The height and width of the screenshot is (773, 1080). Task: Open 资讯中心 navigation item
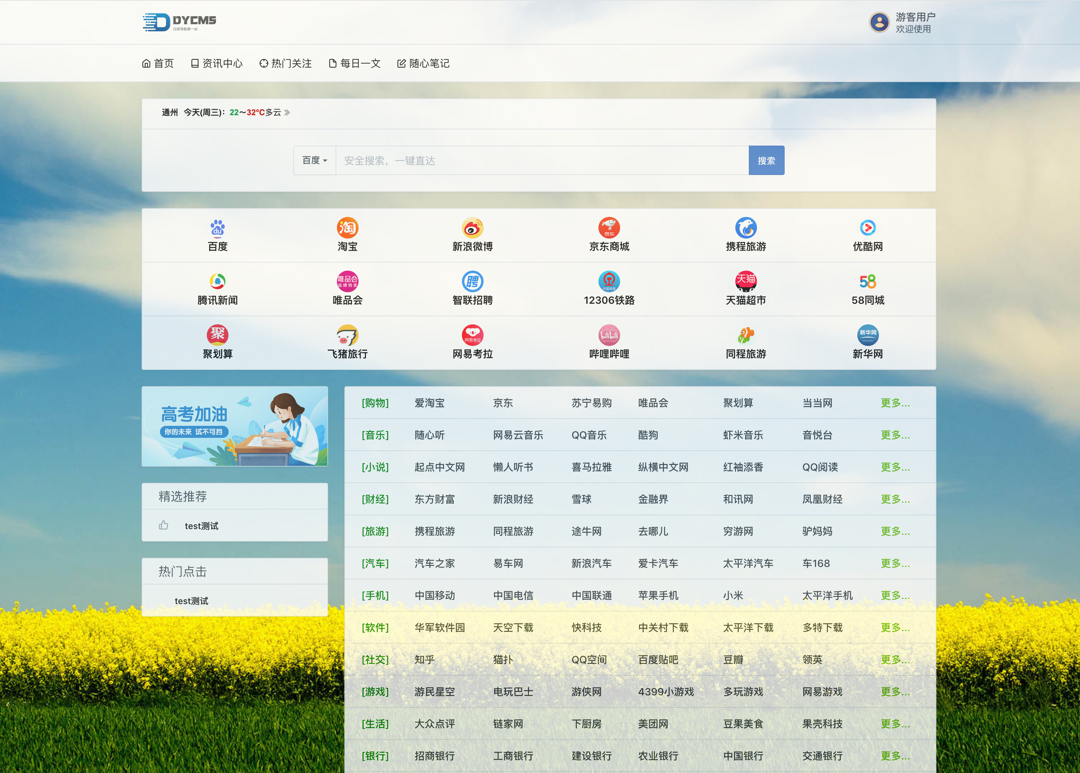217,63
